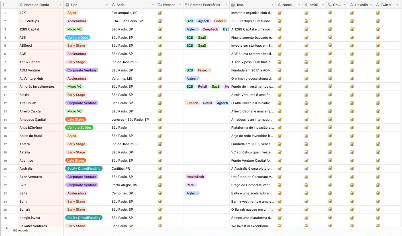The image size is (402, 236).
Task: Click the locked Twitter icon for Barn
Action: tap(378, 202)
